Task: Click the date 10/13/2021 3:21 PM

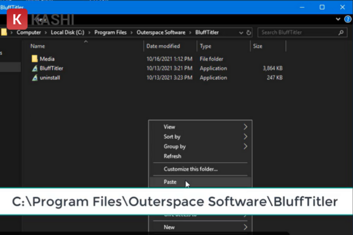Action: click(169, 68)
